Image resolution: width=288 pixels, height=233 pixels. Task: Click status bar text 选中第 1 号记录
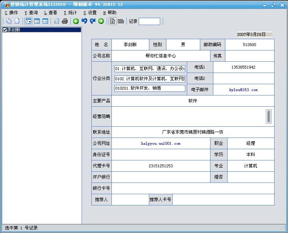(x=21, y=228)
